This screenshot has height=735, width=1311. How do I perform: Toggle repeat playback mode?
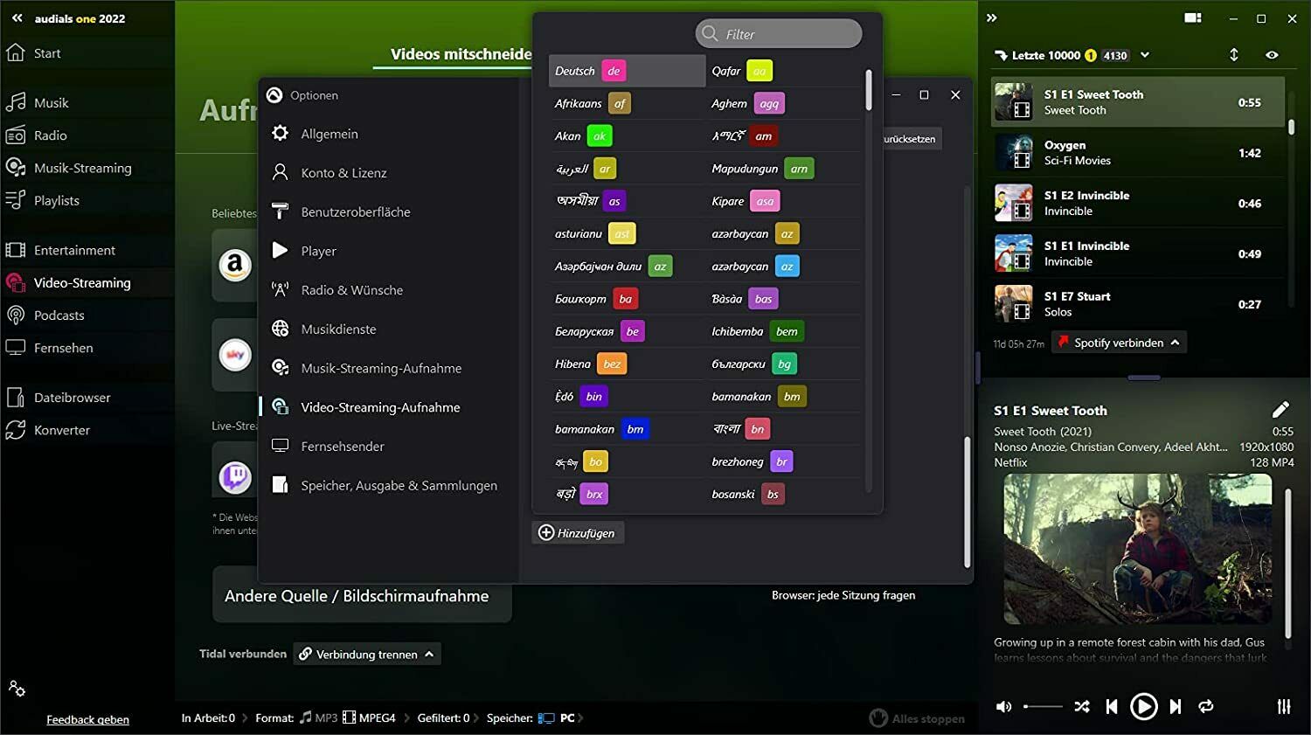pyautogui.click(x=1206, y=706)
